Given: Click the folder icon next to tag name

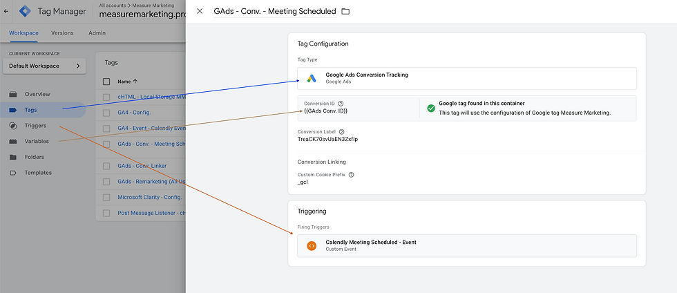Looking at the screenshot, I should point(345,12).
